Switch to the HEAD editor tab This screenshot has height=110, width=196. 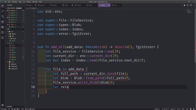pyautogui.click(x=67, y=5)
